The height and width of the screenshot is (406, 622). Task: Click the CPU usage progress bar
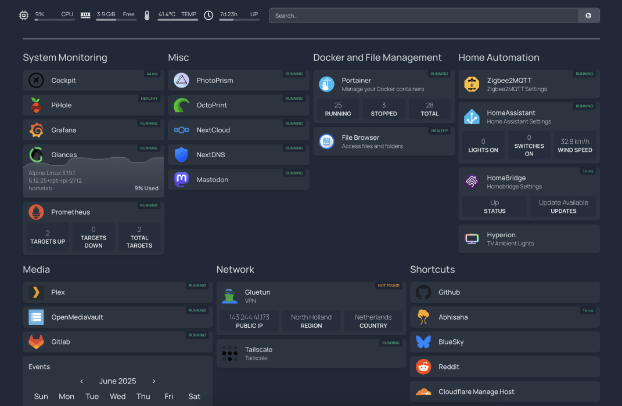[55, 20]
